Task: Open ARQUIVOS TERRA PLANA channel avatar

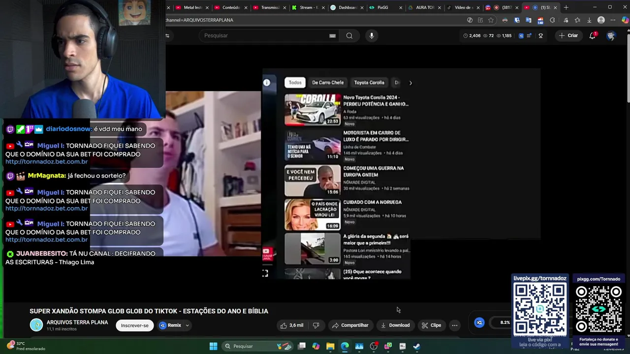Action: [36, 325]
